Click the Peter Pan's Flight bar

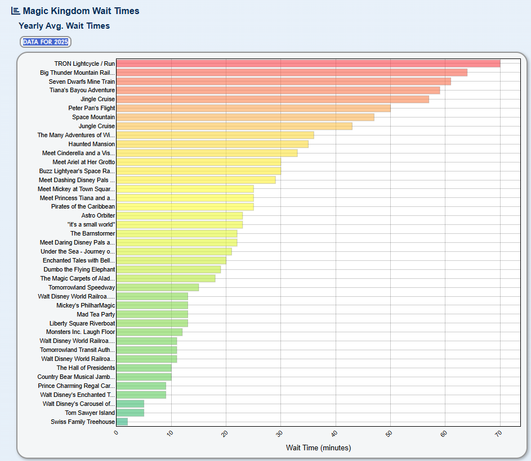[253, 108]
